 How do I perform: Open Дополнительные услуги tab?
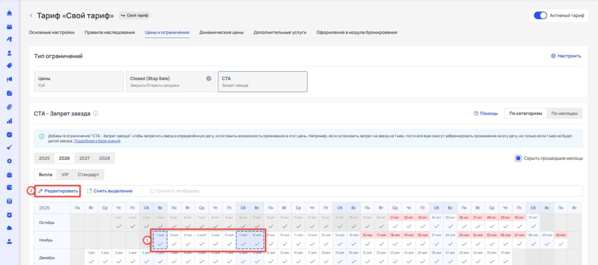280,32
